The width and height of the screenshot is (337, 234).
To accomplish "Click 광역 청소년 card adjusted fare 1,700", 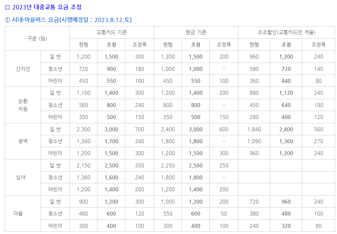I will [x=111, y=141].
